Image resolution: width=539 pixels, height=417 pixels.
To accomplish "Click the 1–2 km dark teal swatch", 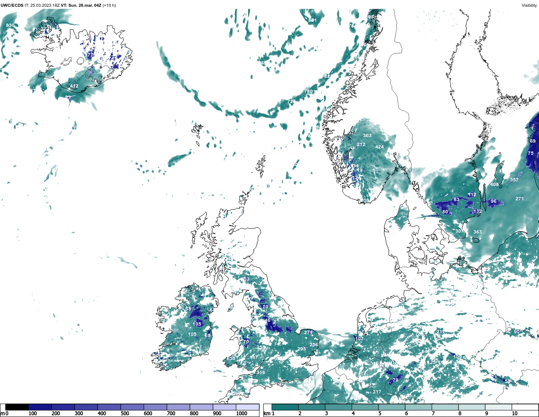I will click(285, 407).
